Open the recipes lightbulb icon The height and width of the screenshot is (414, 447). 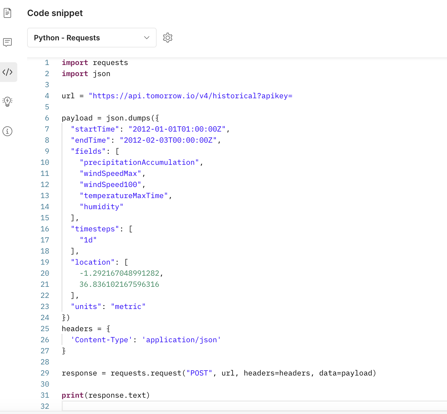pos(7,101)
